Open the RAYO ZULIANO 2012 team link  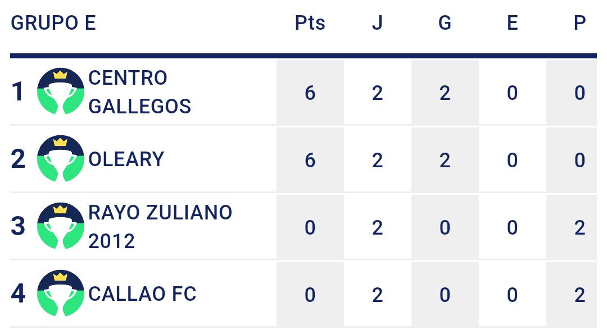click(160, 226)
